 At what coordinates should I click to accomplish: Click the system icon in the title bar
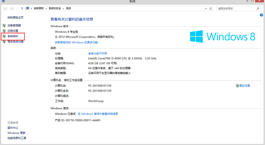coord(3,1)
